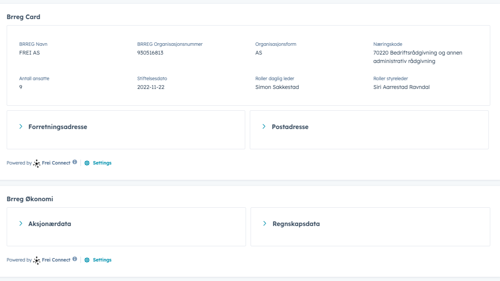The image size is (500, 281).
Task: Expand the Regnskapsdata section chevron
Action: 265,223
